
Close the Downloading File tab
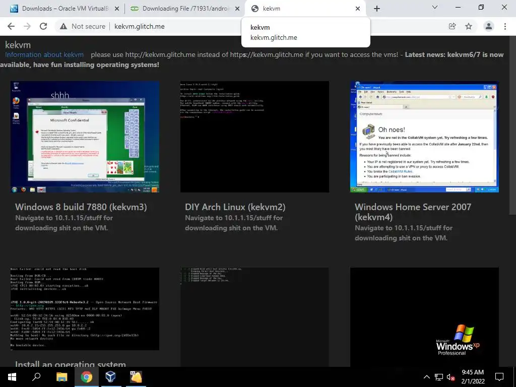click(237, 9)
